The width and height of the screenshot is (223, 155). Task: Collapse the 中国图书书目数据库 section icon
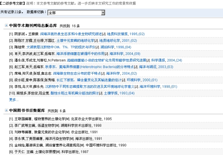[x=6, y=110]
